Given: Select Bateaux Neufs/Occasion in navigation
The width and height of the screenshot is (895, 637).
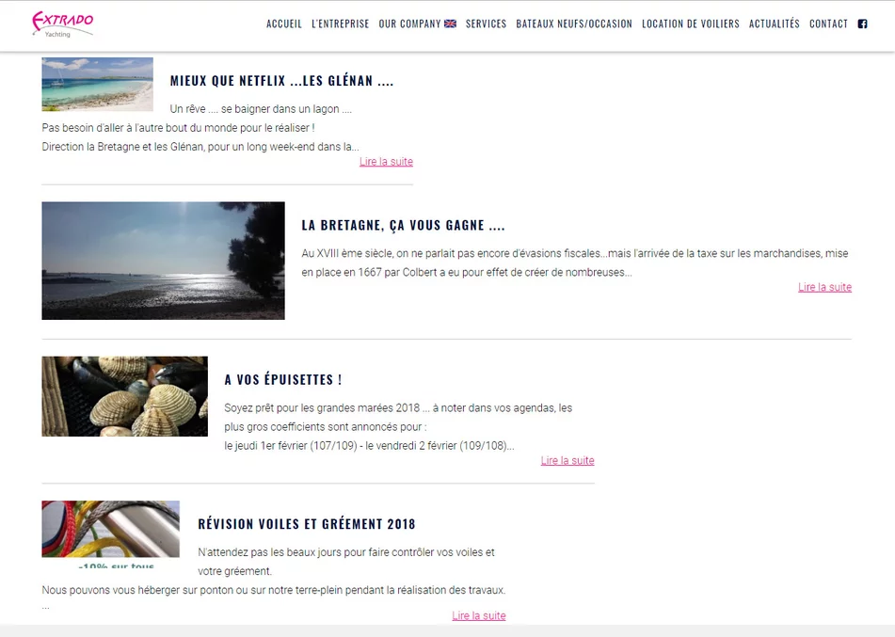Looking at the screenshot, I should coord(574,24).
